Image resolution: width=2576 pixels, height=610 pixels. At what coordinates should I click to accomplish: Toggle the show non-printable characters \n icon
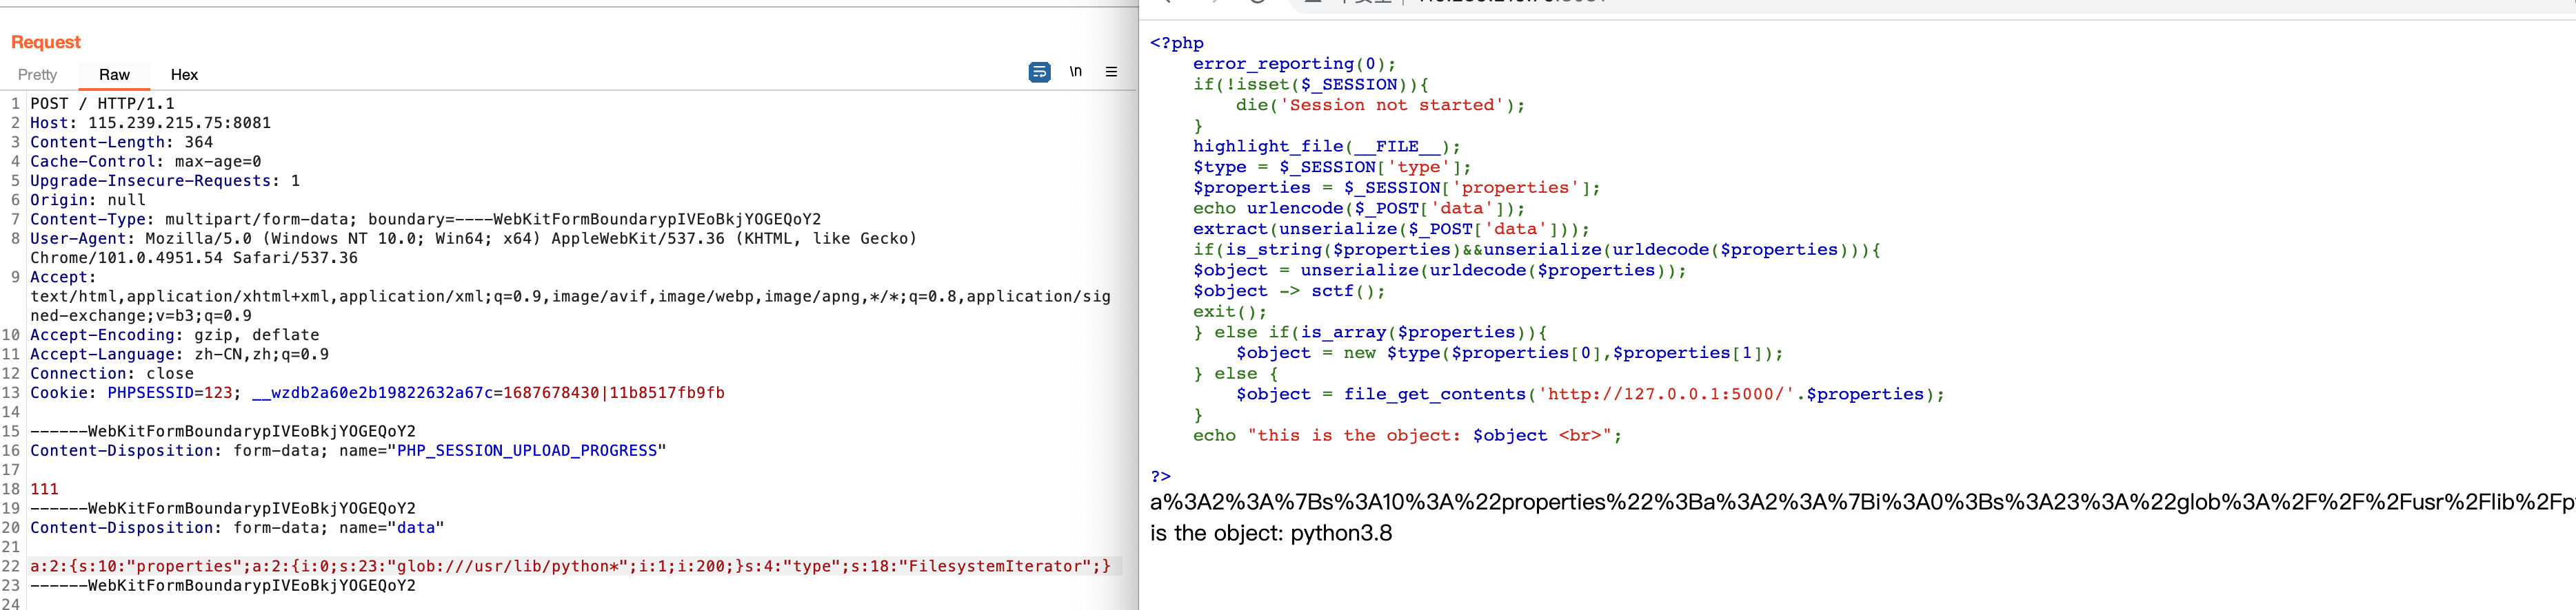click(1075, 72)
